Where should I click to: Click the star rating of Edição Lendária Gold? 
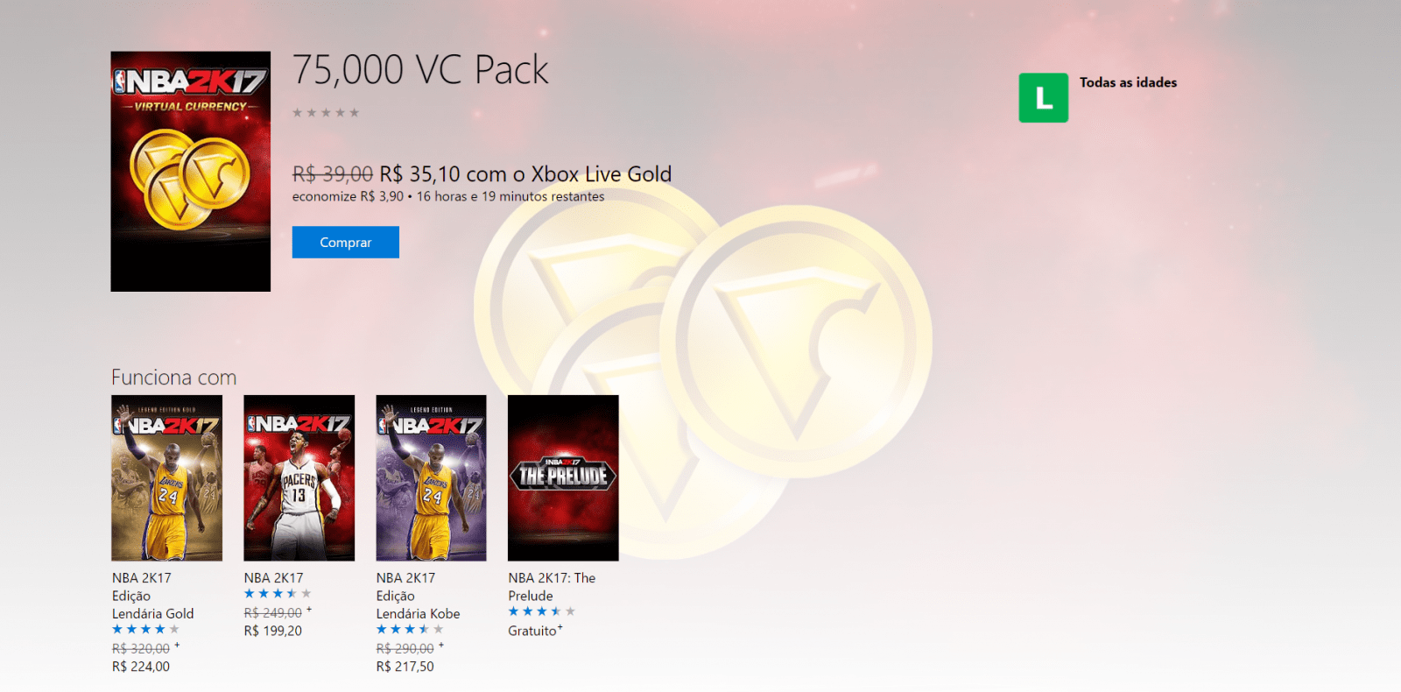pyautogui.click(x=145, y=629)
